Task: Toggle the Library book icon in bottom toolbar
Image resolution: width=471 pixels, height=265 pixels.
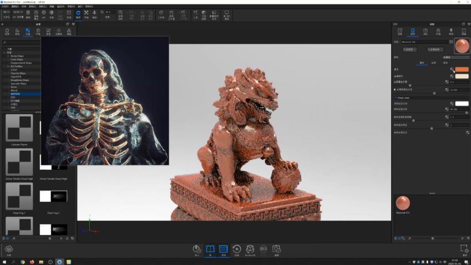Action: tap(210, 250)
